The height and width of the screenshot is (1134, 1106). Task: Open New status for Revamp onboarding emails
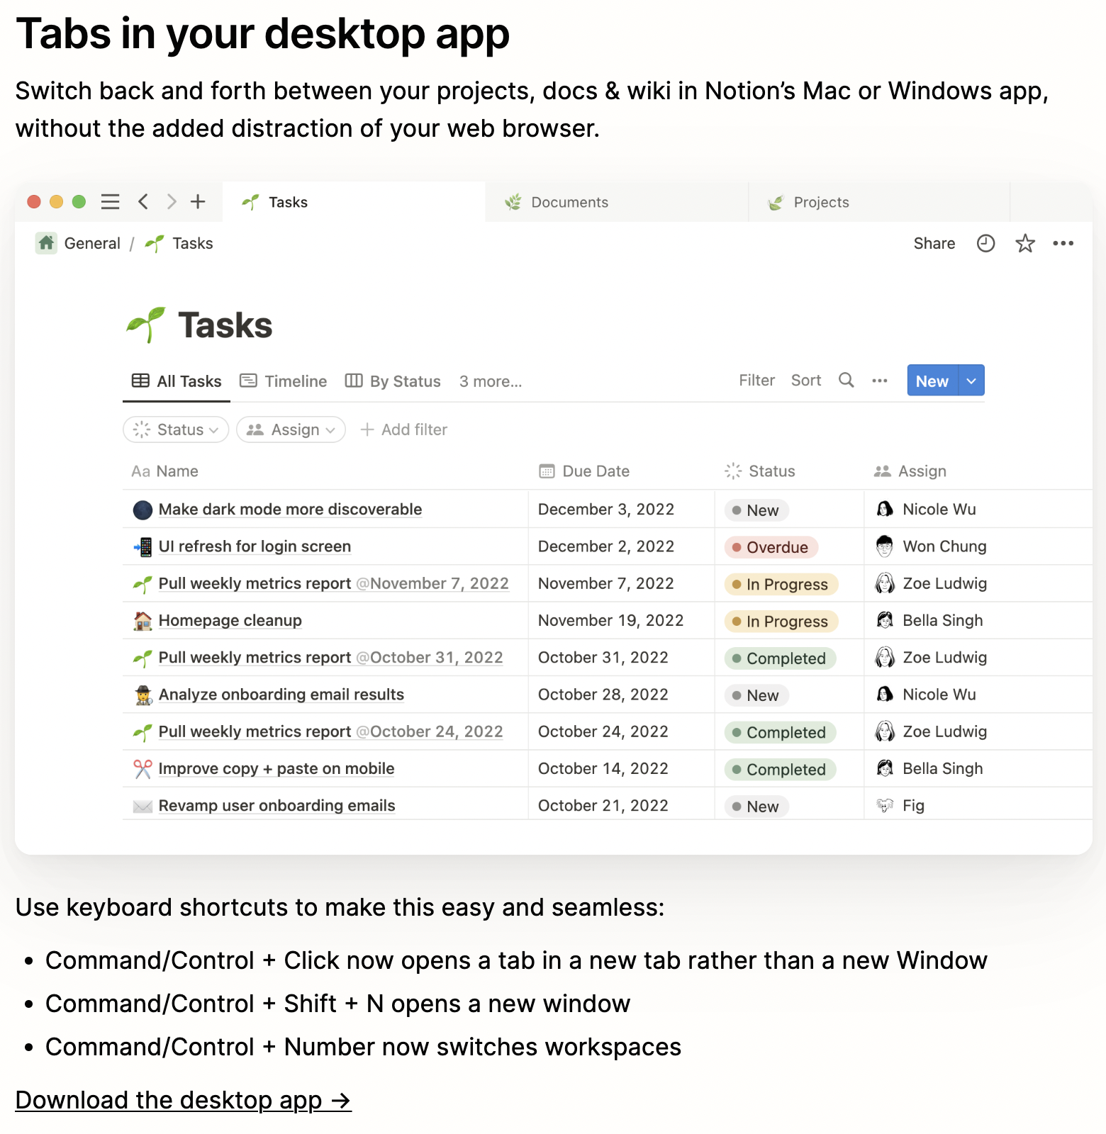tap(756, 807)
